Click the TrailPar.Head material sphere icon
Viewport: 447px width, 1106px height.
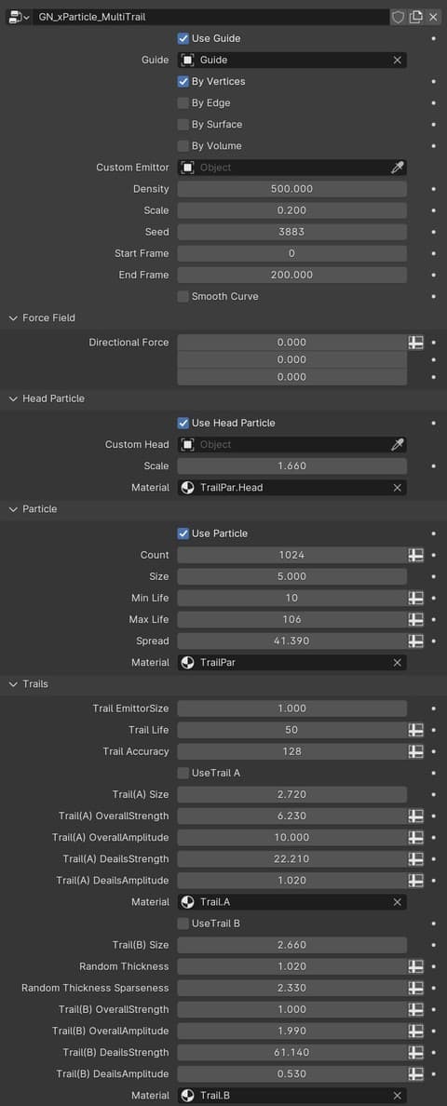click(x=187, y=488)
